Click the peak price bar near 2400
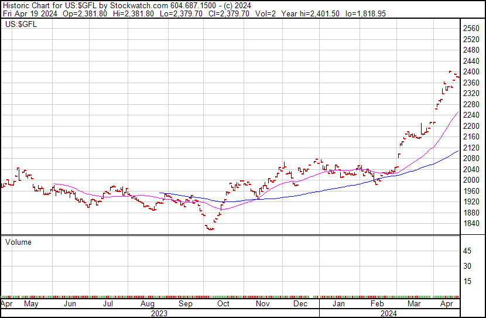Viewport: 486px width, 318px height. (450, 72)
